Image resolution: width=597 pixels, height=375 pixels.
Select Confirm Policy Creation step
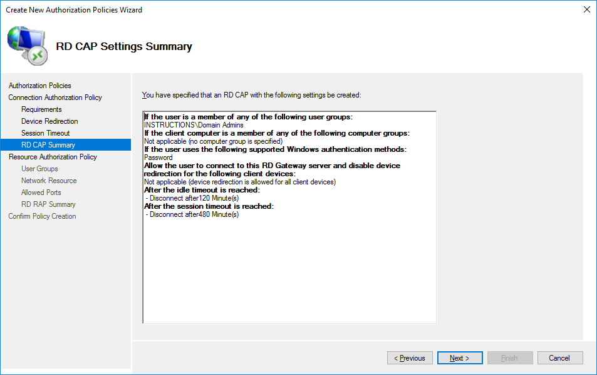(42, 216)
